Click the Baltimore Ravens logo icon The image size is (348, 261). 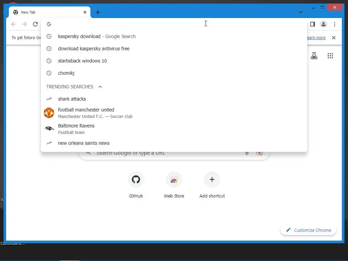coord(49,128)
